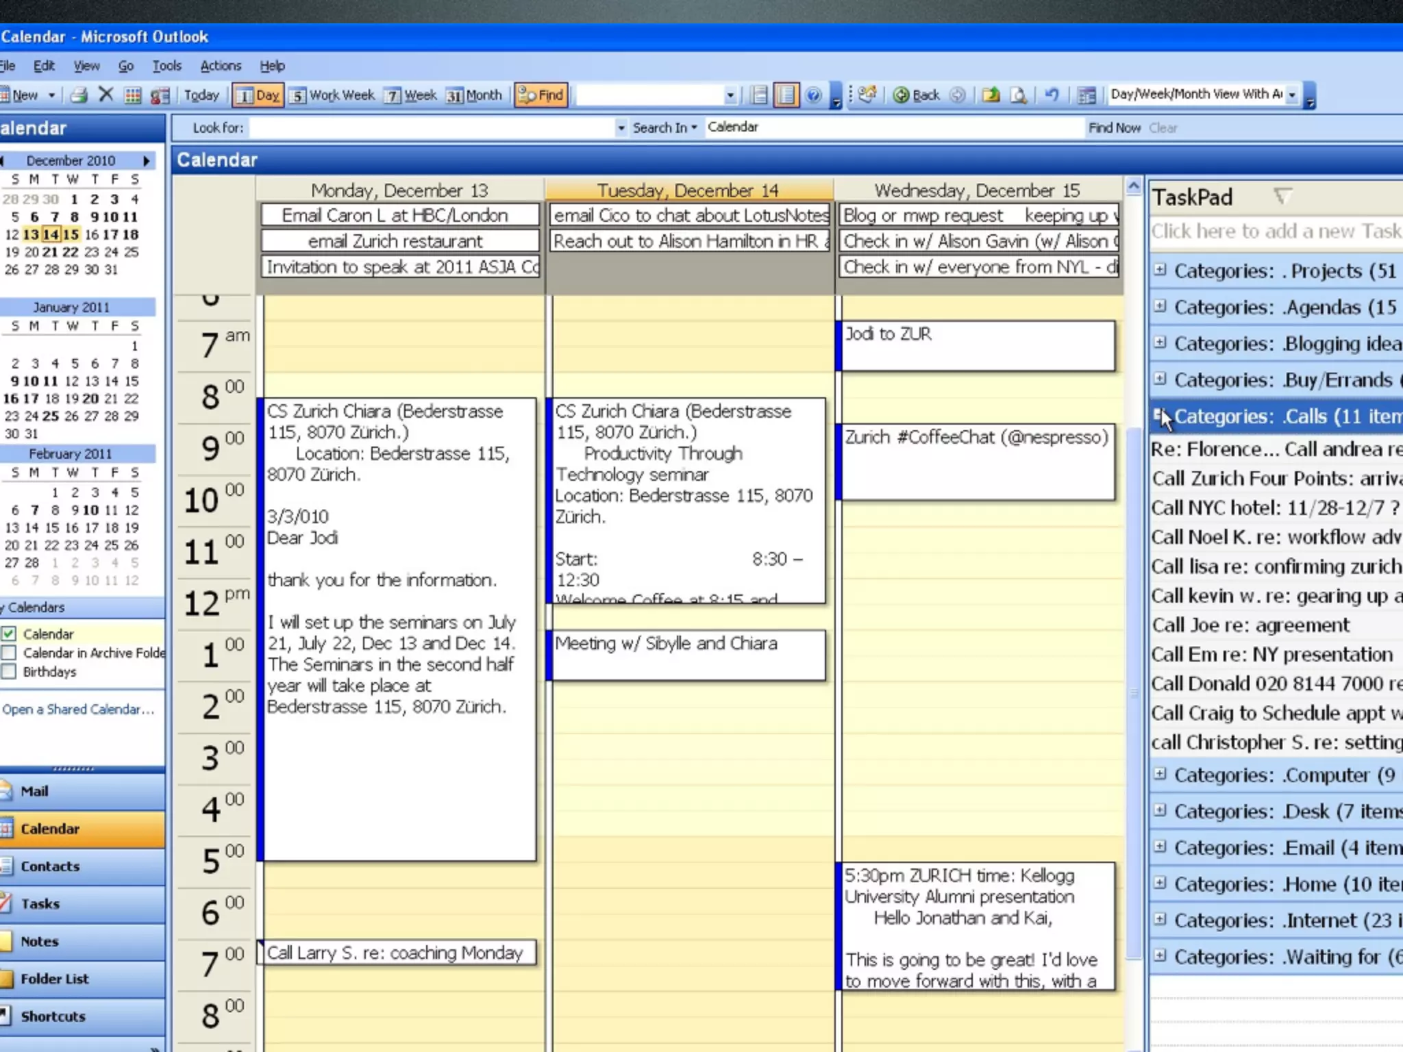
Task: Click the Back navigation arrow icon
Action: (x=902, y=95)
